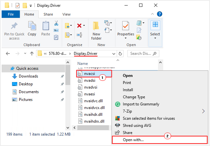
Task: Click the Move to folder icon
Action: (67, 26)
